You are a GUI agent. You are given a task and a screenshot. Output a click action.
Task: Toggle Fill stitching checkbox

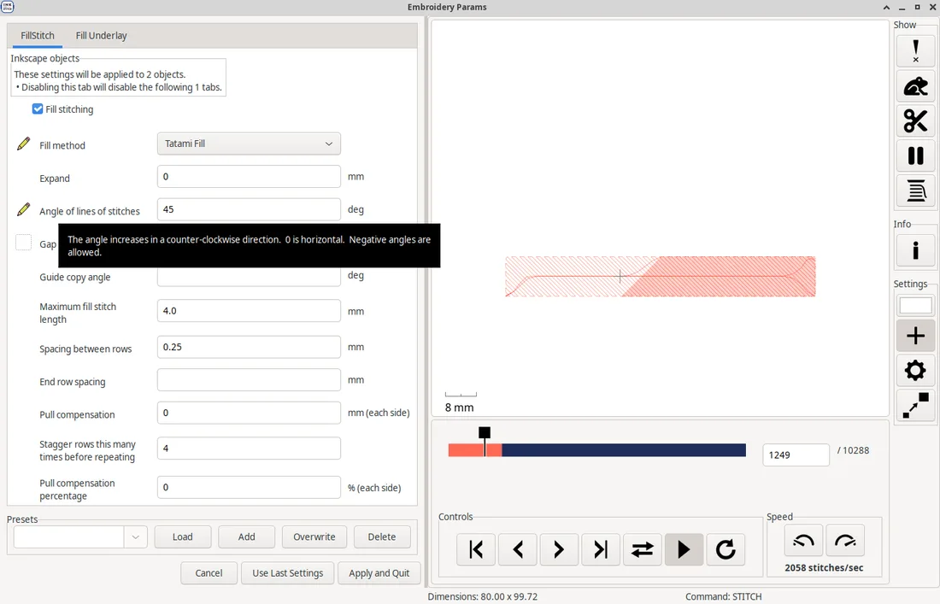pos(38,109)
